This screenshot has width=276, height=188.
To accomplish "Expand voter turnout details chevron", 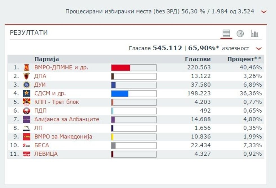I will click(x=259, y=49).
